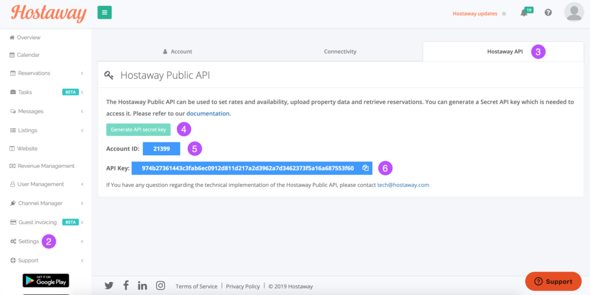590x295 pixels.
Task: Select the Account ID value 21399
Action: click(161, 148)
